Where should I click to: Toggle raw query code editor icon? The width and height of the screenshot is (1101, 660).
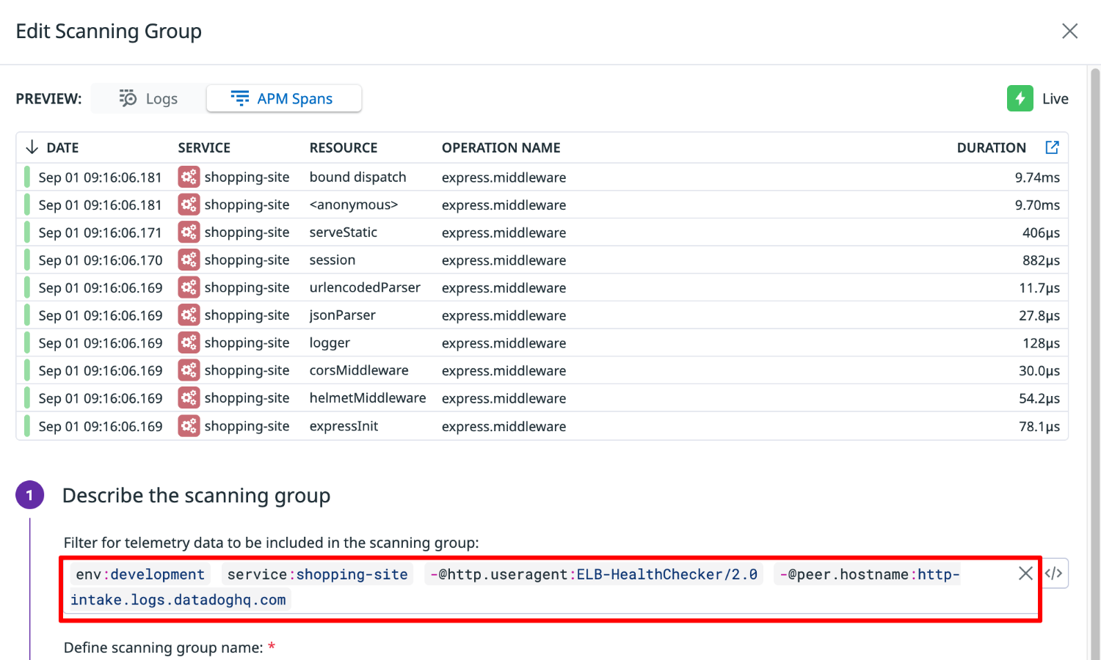1054,573
